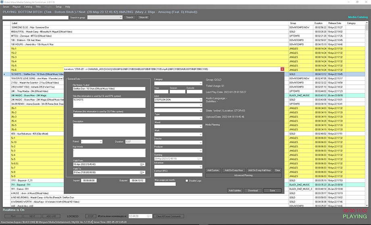Image resolution: width=371 pixels, height=225 pixels.
Task: Open Advanced Planning
Action: point(244,175)
